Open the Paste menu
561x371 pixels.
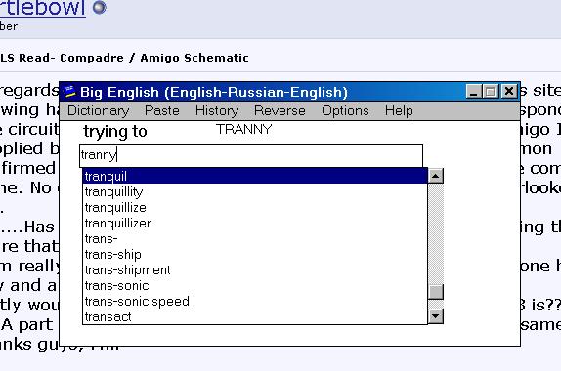(161, 110)
